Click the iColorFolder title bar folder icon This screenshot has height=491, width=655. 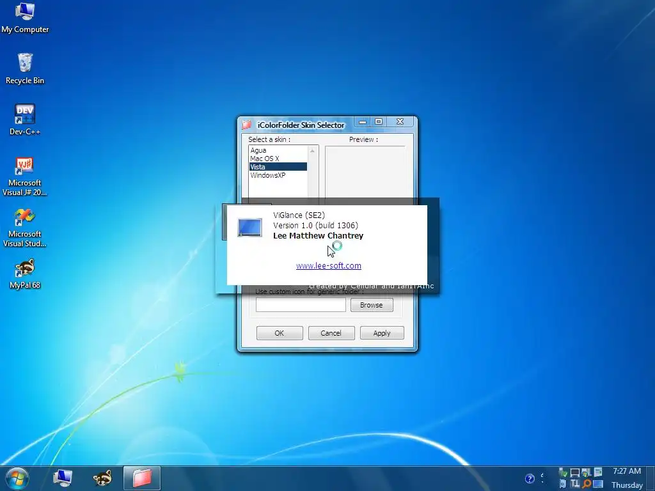click(247, 125)
